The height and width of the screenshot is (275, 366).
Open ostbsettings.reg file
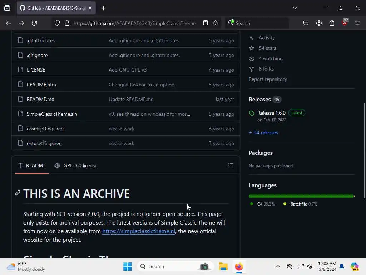pyautogui.click(x=44, y=143)
